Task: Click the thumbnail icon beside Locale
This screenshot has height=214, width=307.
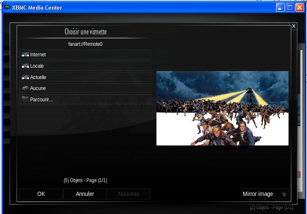Action: [x=25, y=66]
